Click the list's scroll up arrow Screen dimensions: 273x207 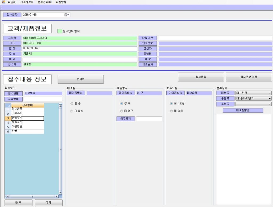[60, 106]
